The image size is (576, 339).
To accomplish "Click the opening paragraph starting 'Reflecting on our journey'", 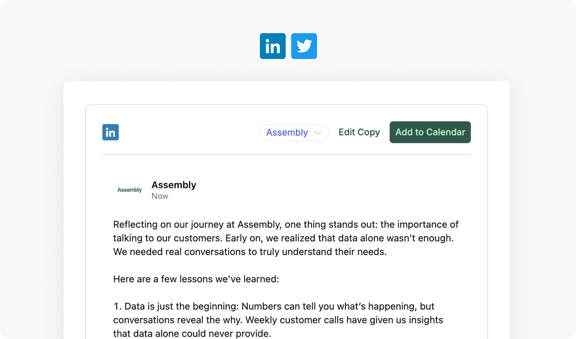I will click(x=286, y=238).
